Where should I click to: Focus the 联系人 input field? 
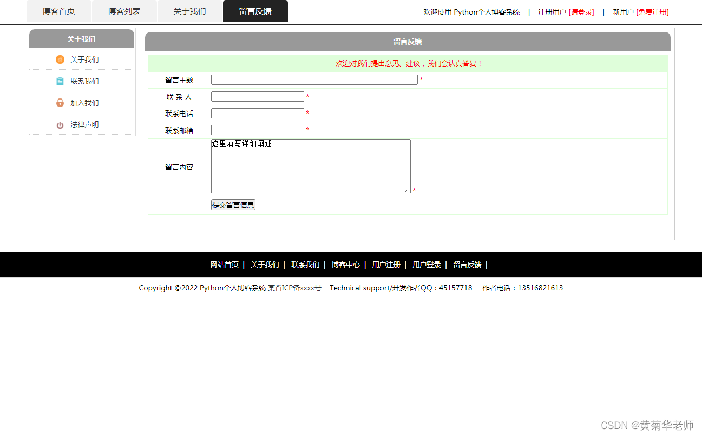pos(258,97)
